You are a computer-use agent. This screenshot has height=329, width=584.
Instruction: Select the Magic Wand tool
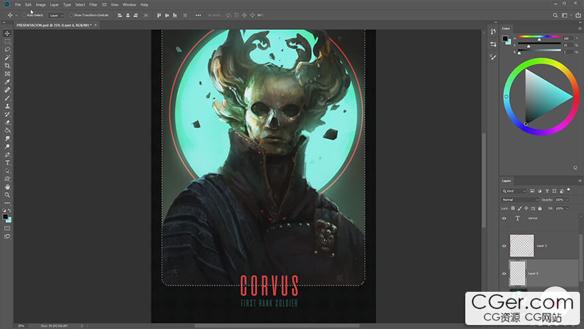(x=7, y=58)
